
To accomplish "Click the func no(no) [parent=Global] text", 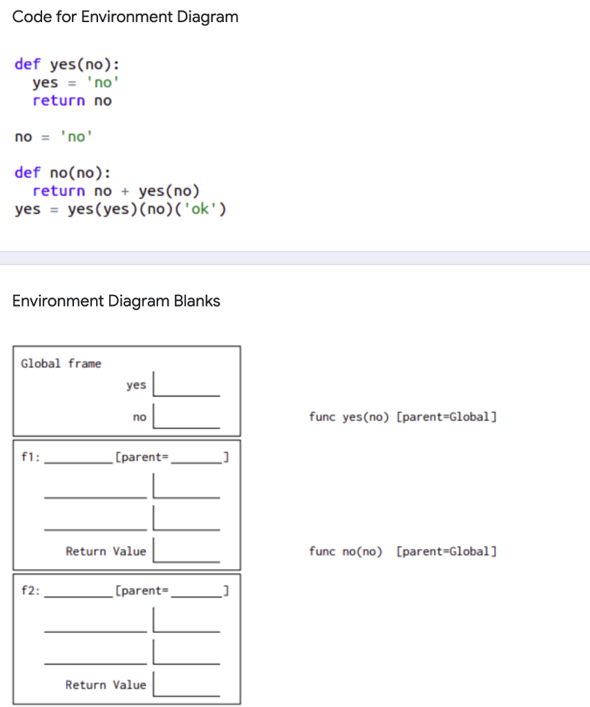I will point(403,551).
